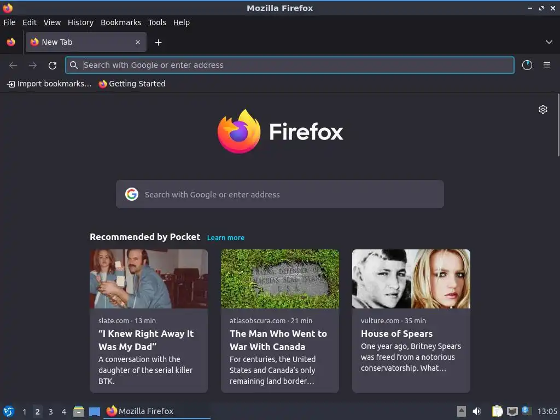The image size is (560, 420).
Task: Open the House of Spears headline
Action: tap(397, 334)
